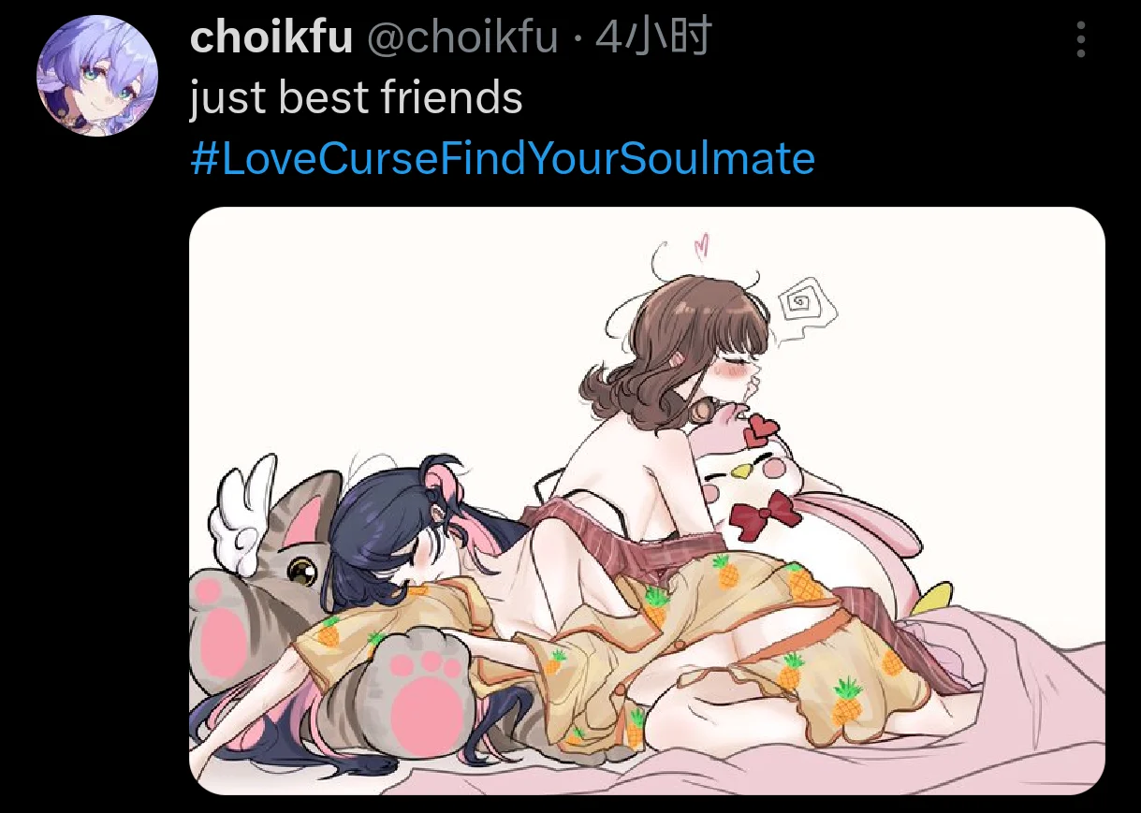Open the tweet via the 4小时 timestamp
The height and width of the screenshot is (813, 1141).
coord(653,37)
